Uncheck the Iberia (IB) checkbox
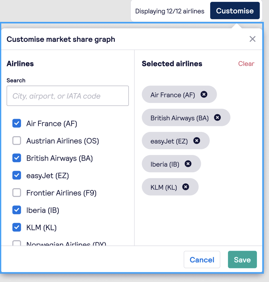The height and width of the screenshot is (282, 269). (17, 210)
